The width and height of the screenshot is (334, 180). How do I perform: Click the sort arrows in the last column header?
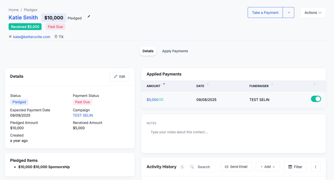point(314,85)
